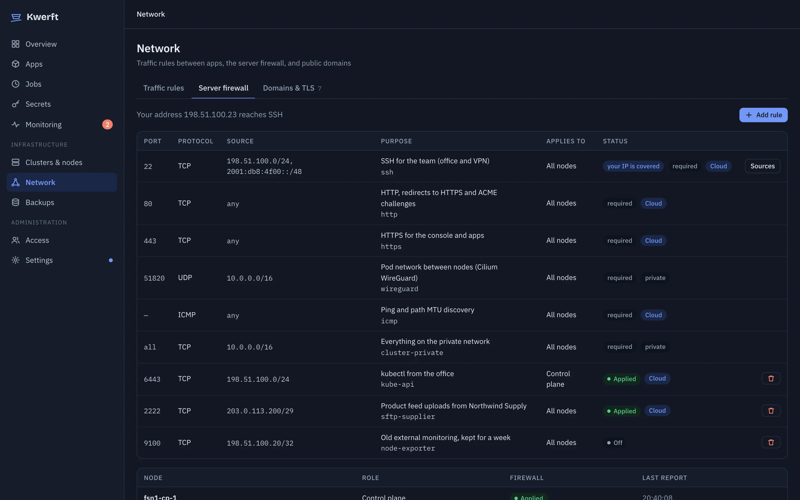Select source 203.0.113.200/29
This screenshot has width=800, height=500.
(x=260, y=411)
